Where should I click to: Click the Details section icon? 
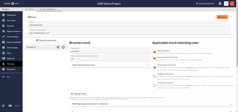tap(29, 17)
